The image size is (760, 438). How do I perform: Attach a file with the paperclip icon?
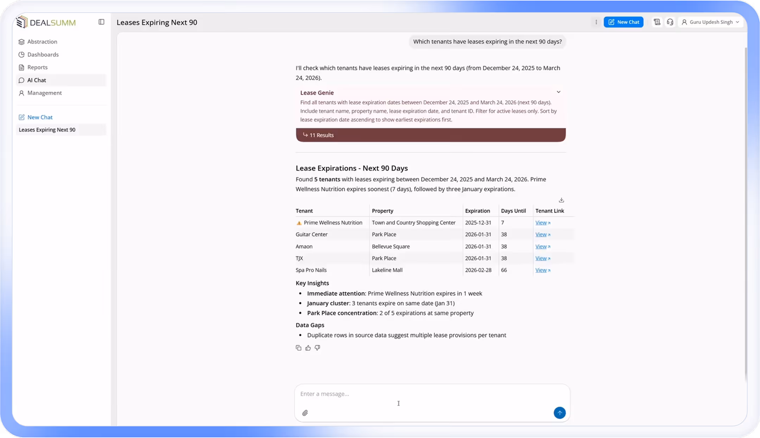click(x=305, y=413)
